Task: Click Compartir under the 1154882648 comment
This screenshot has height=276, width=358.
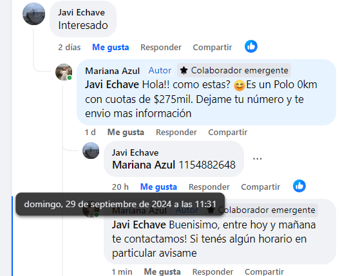Action: [x=261, y=187]
